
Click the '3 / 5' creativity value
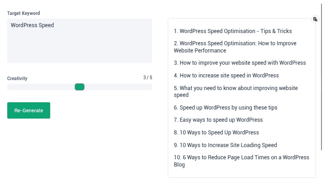(x=147, y=77)
